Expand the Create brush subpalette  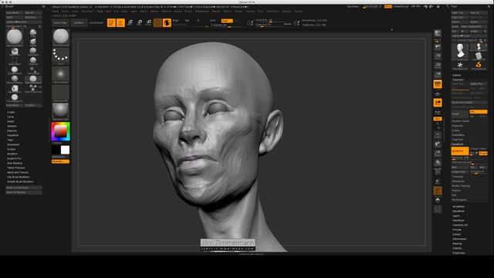(x=11, y=112)
